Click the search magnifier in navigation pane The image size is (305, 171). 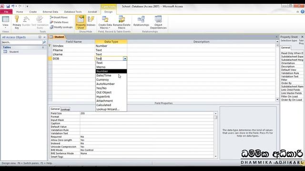tap(44, 42)
